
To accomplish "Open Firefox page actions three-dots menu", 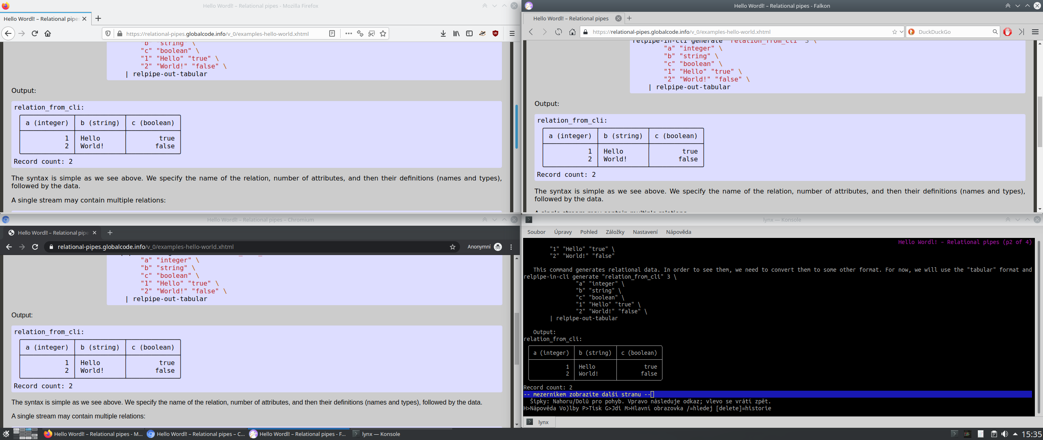I will pos(348,33).
